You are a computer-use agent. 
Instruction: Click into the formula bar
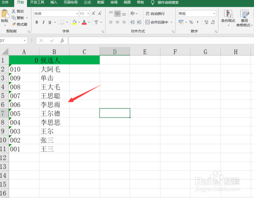(x=161, y=41)
